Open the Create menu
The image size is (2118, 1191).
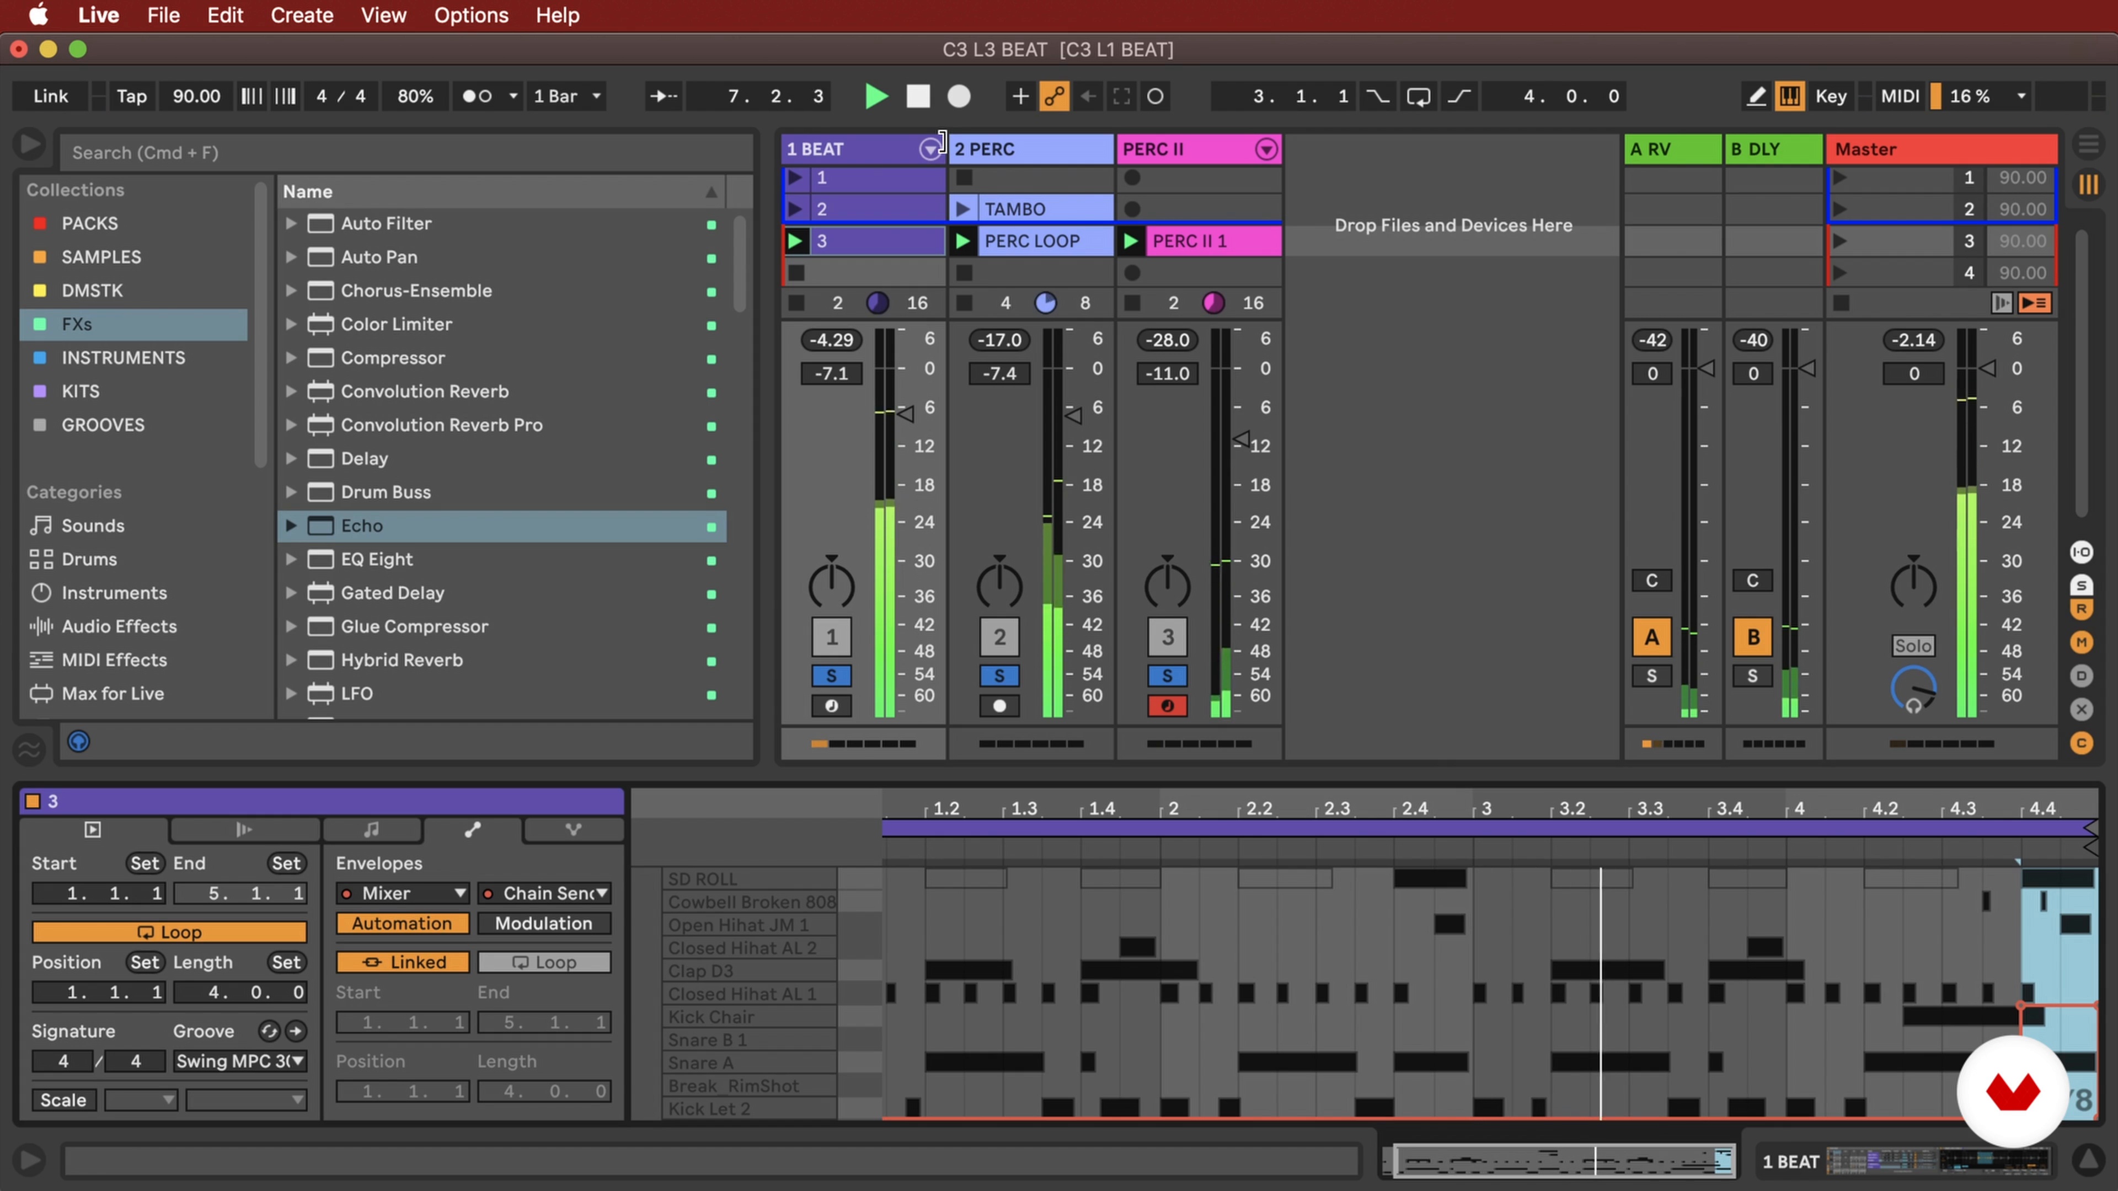[x=302, y=15]
